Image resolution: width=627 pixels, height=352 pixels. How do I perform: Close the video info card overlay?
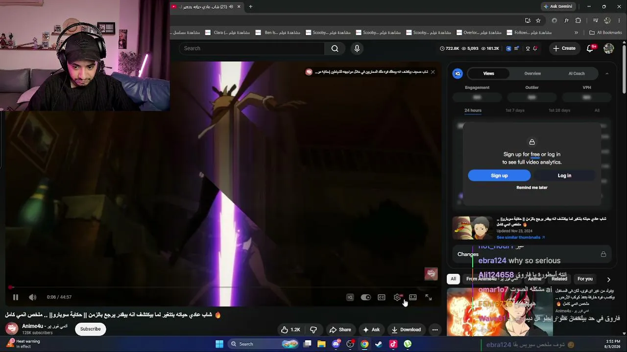click(x=433, y=72)
